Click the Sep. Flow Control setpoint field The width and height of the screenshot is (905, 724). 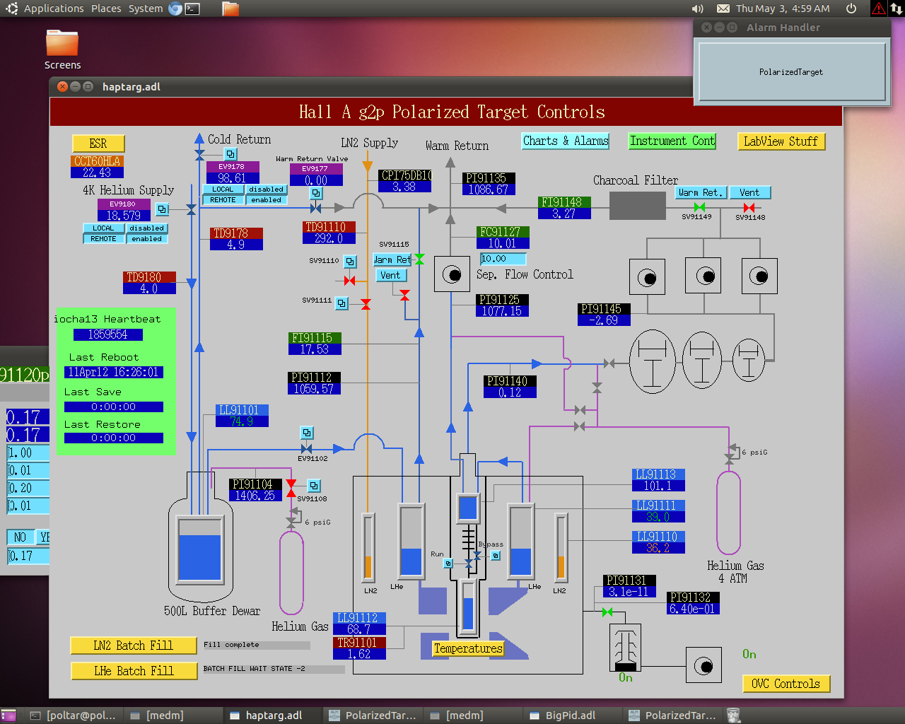(x=503, y=259)
